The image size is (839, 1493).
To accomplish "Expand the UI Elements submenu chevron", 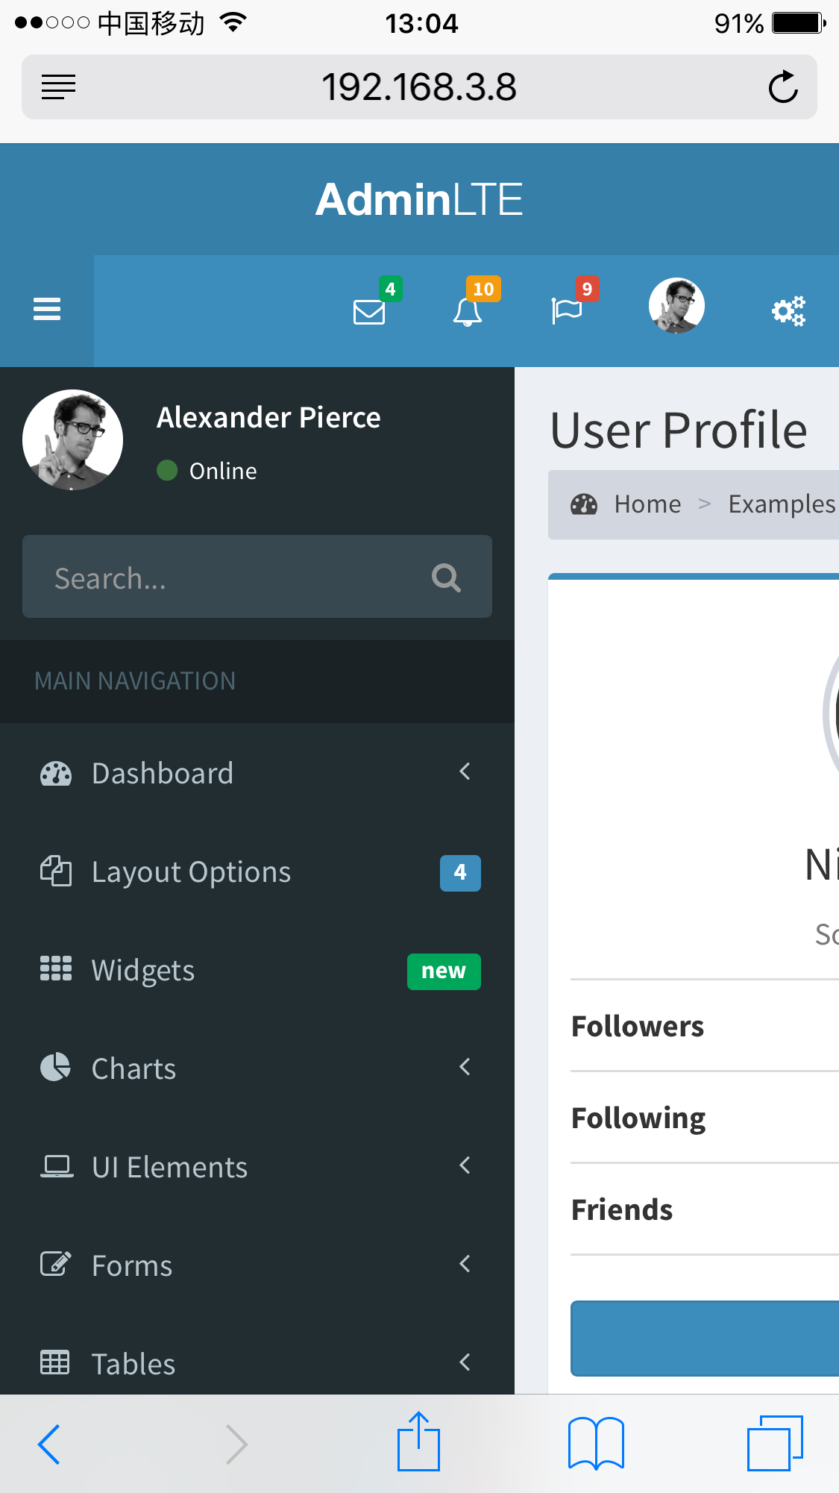I will tap(465, 1165).
